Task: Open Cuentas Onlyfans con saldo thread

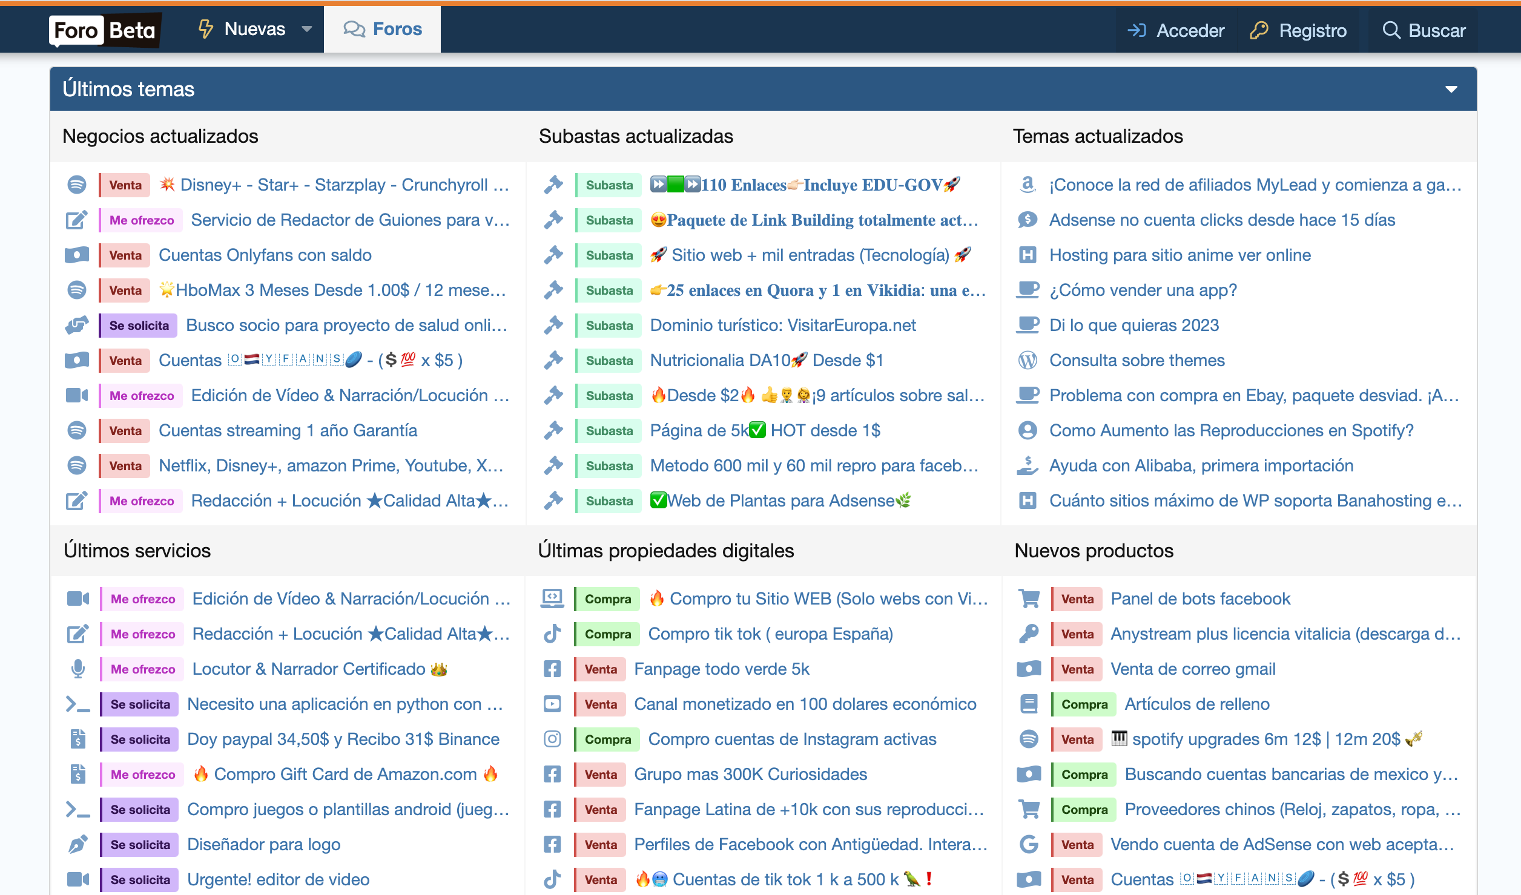Action: click(265, 255)
